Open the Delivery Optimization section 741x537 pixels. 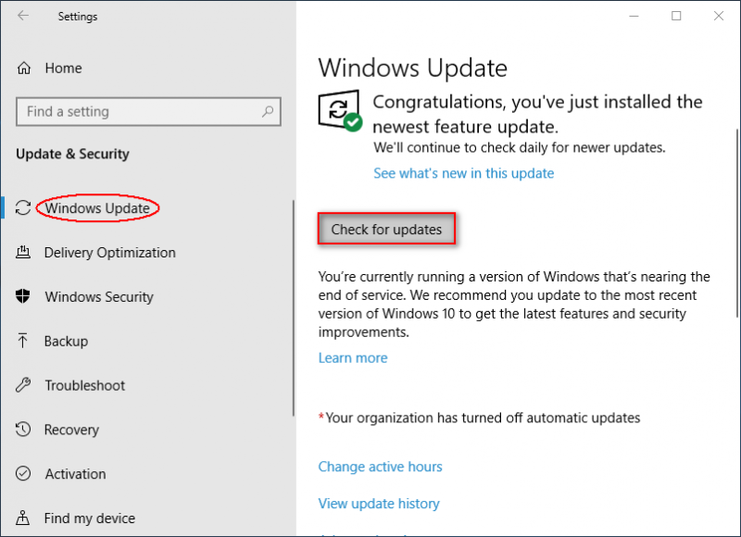(109, 253)
